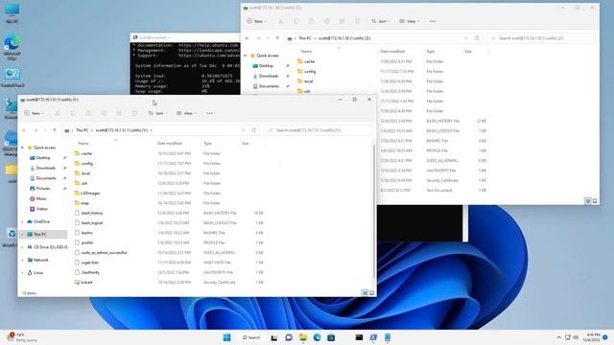Click the search field in the Y: window
The width and height of the screenshot is (614, 345).
318,130
